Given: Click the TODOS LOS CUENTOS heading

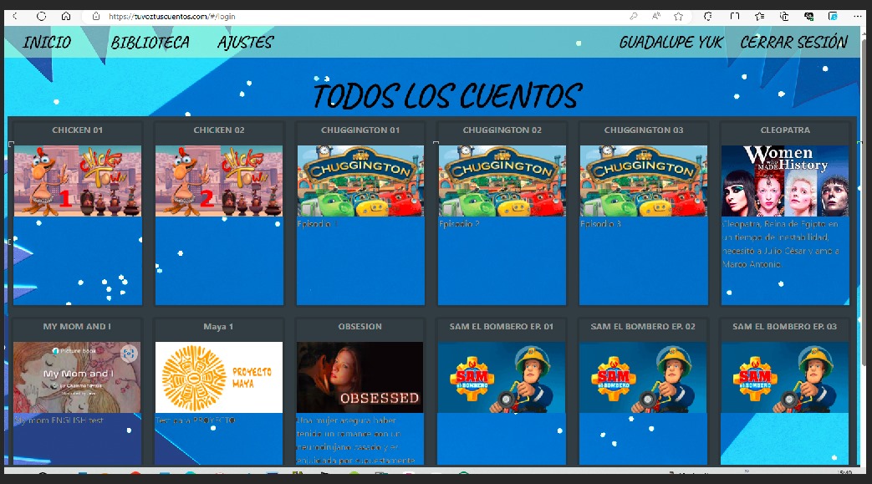Looking at the screenshot, I should 447,95.
